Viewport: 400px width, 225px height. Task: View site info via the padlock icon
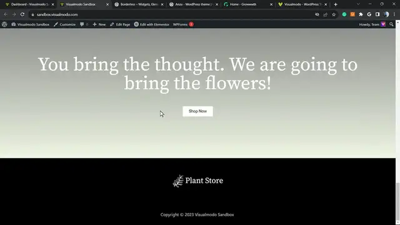click(x=32, y=14)
